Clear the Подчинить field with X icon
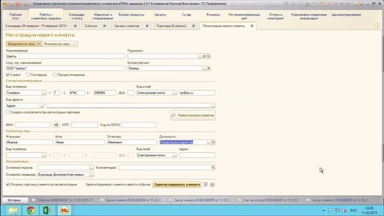 tap(204, 56)
